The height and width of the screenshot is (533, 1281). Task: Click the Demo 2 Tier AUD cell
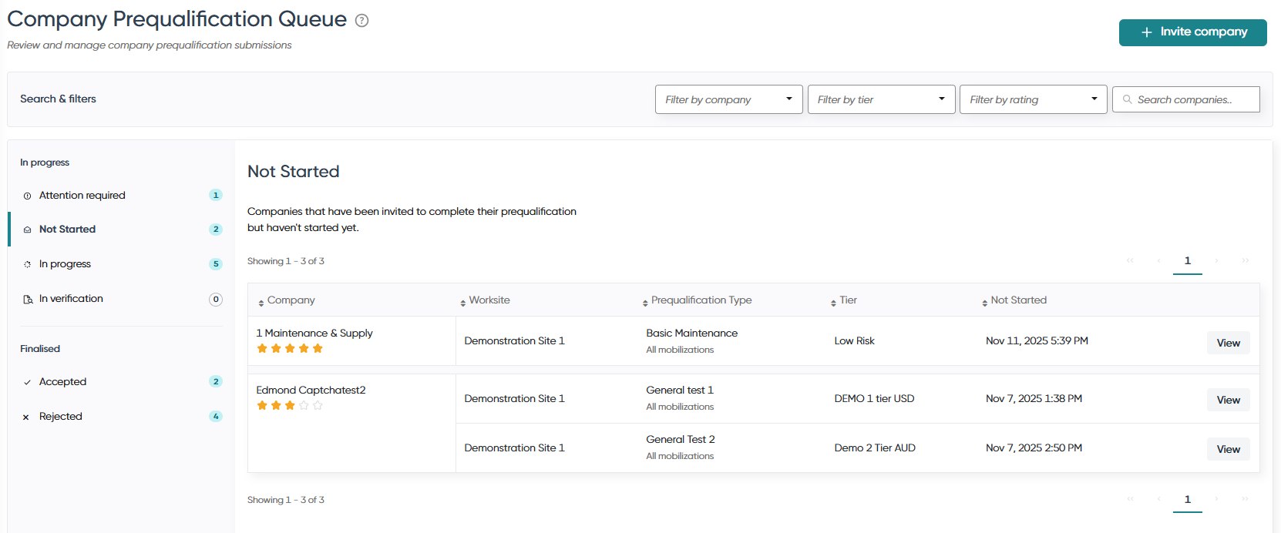[x=875, y=448]
